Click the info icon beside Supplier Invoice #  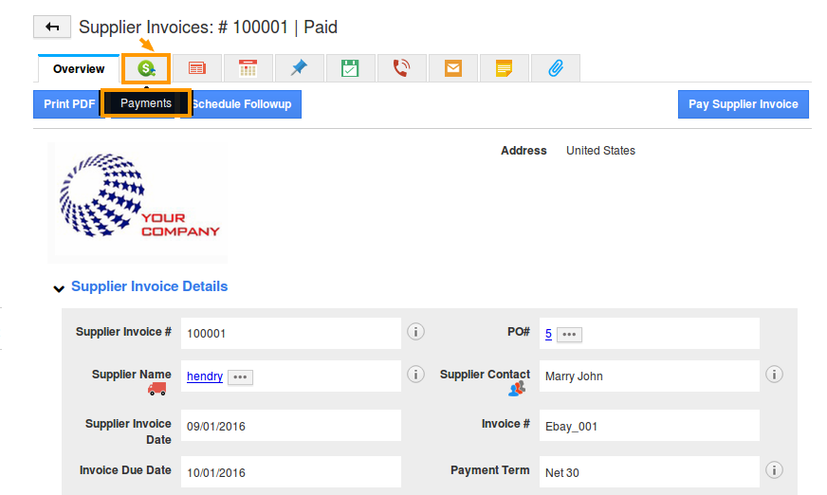coord(415,332)
